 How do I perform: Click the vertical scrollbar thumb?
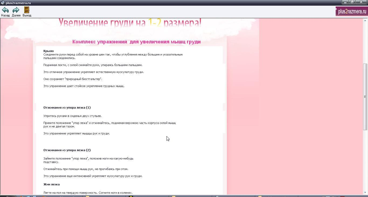[x=365, y=96]
